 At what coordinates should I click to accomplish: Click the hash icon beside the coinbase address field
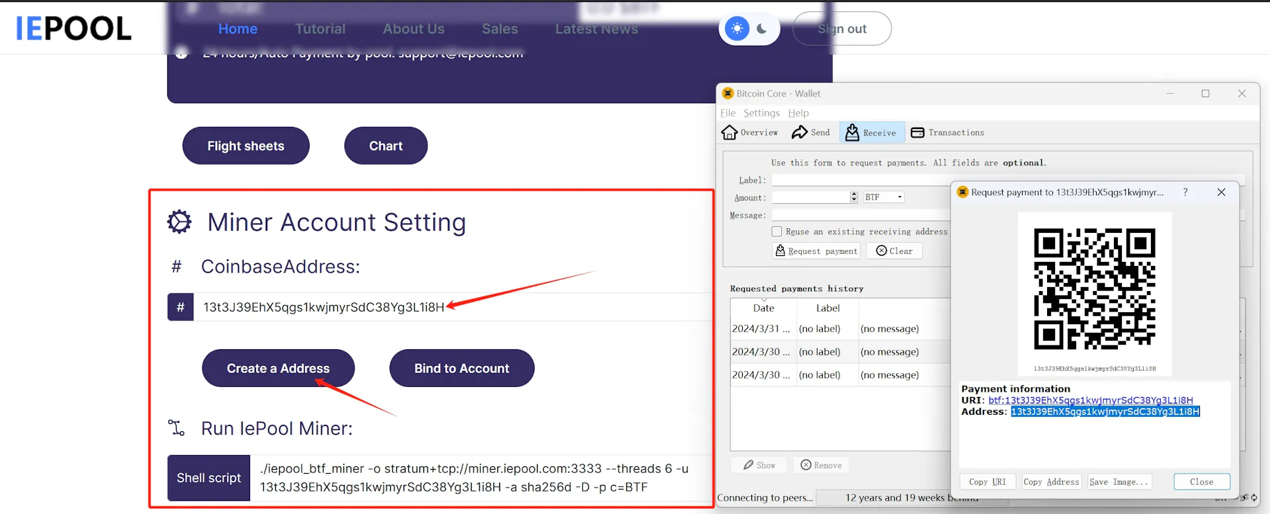coord(181,307)
